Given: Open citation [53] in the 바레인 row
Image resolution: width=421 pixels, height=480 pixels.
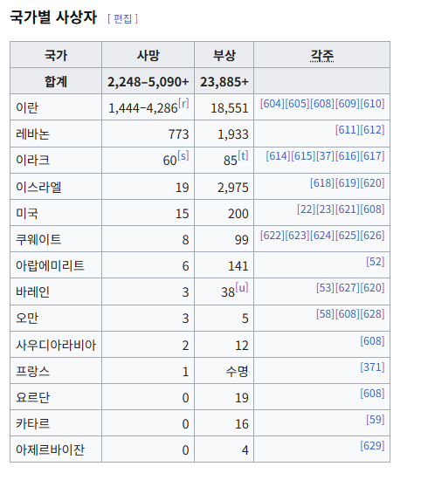Looking at the screenshot, I should click(326, 287).
